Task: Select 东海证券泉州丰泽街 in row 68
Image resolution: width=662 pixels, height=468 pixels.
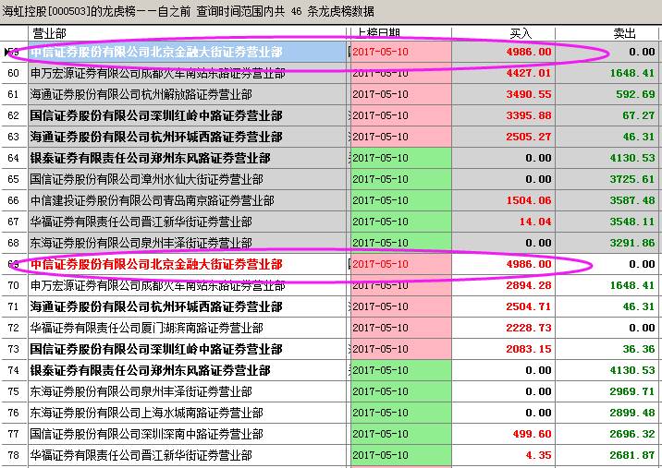Action: 141,243
